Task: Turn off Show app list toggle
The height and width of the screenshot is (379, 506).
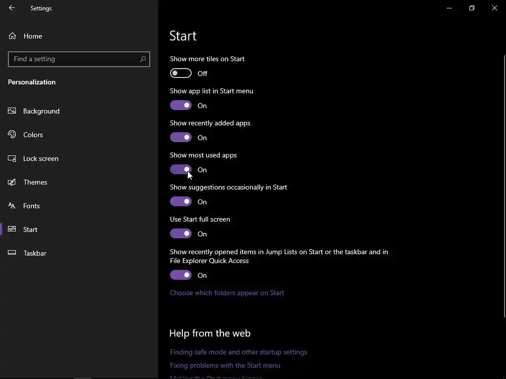Action: (x=181, y=106)
